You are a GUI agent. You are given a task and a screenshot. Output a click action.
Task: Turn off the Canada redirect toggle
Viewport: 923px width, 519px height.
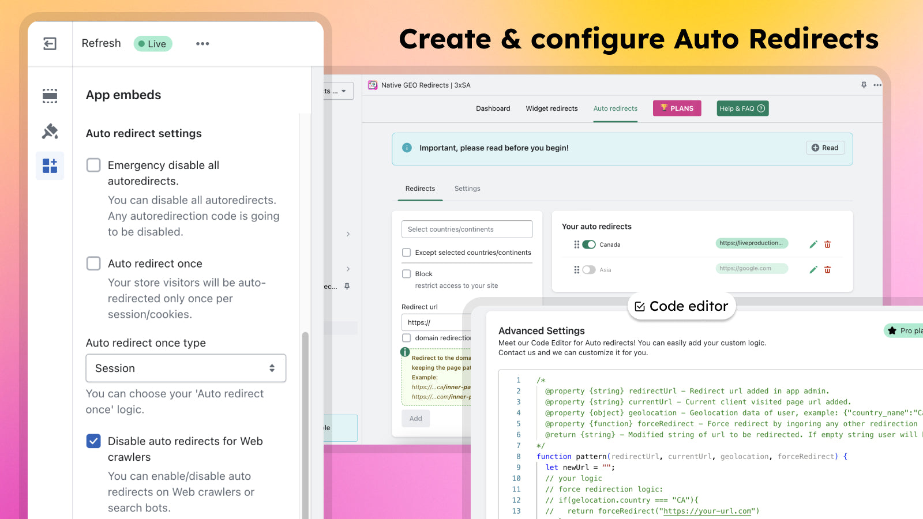(589, 245)
